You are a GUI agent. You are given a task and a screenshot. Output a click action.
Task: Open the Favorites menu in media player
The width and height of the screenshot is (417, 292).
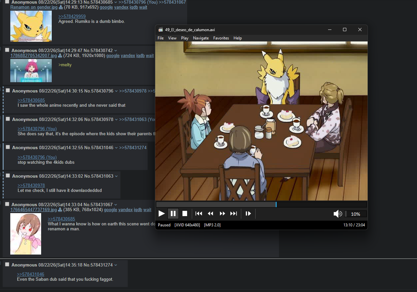(x=221, y=38)
